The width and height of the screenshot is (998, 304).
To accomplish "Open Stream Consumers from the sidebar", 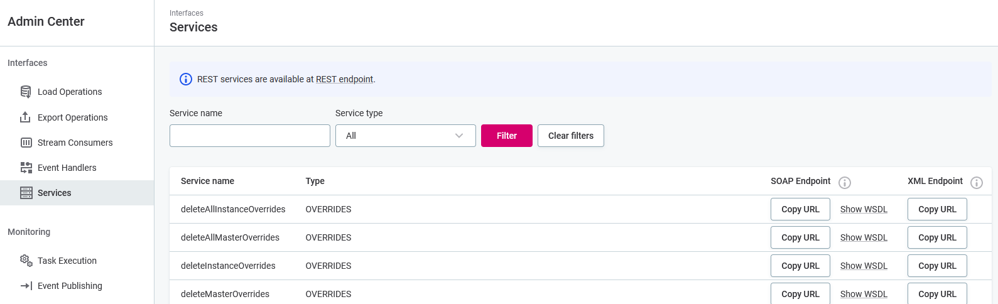I will coord(75,143).
